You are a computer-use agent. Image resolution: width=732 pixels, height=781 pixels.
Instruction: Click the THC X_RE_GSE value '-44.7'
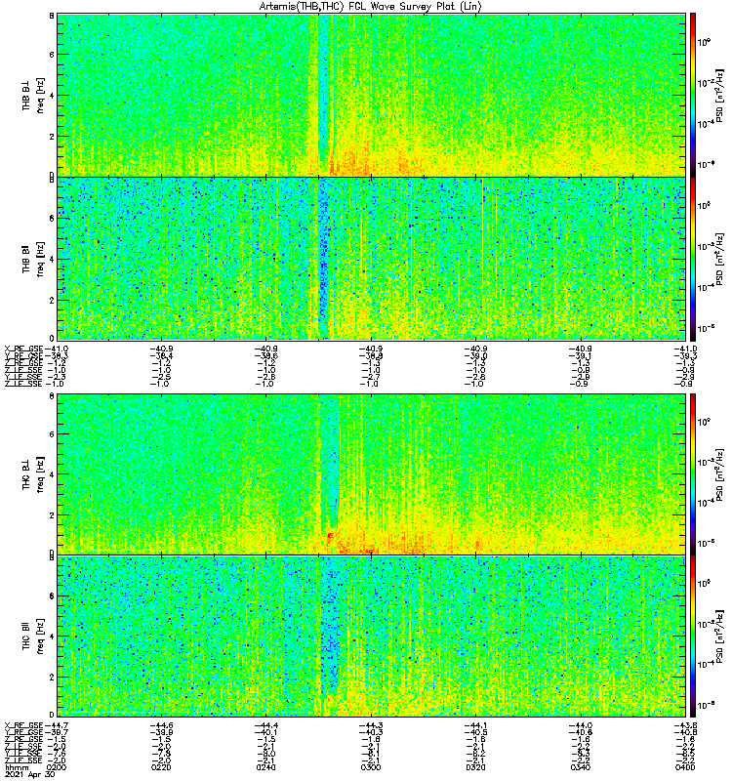coord(56,725)
